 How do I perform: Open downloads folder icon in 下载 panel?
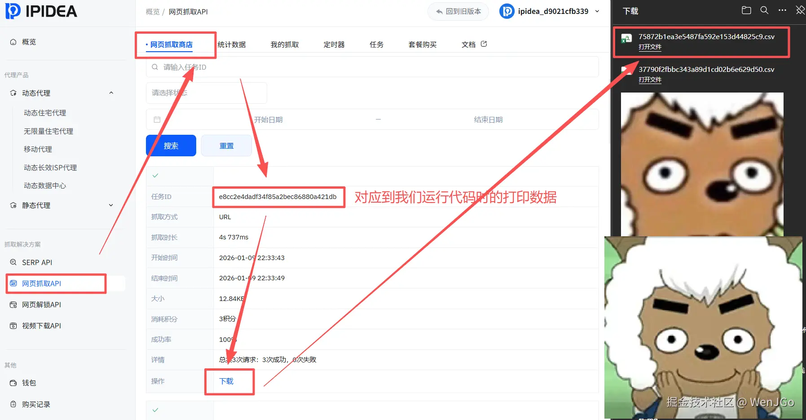(x=746, y=10)
